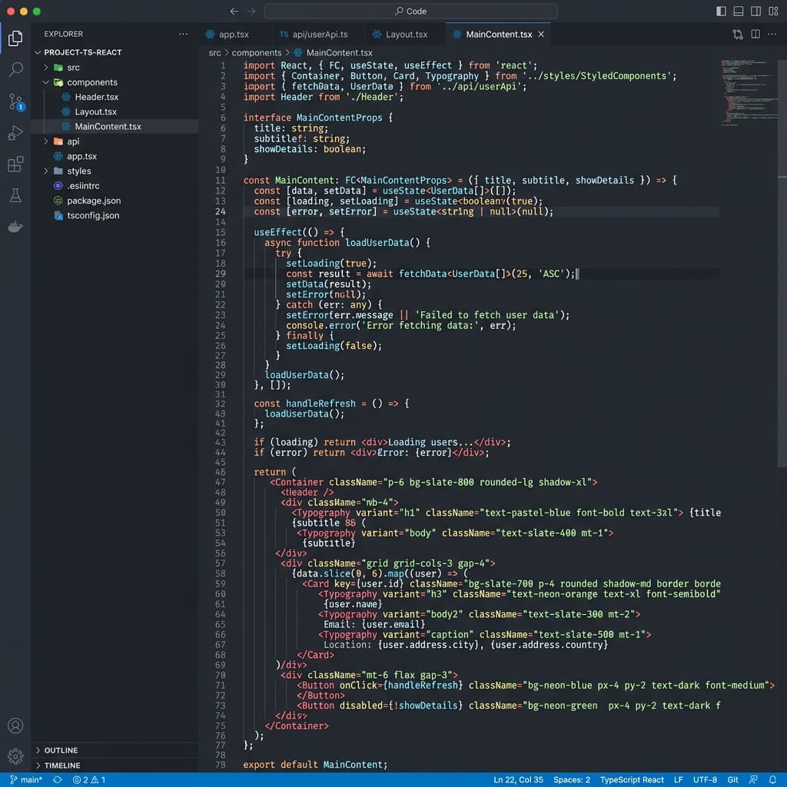This screenshot has width=787, height=787.
Task: Change end of line sequence LF
Action: click(x=678, y=779)
